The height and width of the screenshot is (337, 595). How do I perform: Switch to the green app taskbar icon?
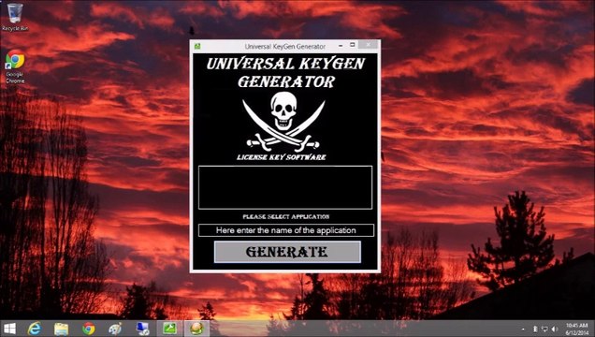[x=169, y=329]
